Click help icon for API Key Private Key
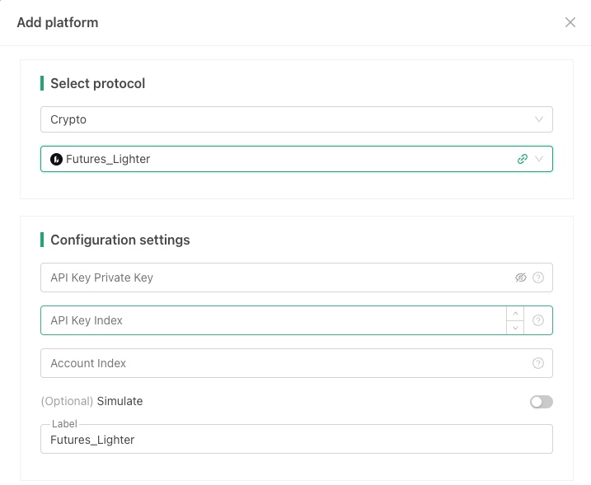The width and height of the screenshot is (591, 485). click(x=538, y=277)
